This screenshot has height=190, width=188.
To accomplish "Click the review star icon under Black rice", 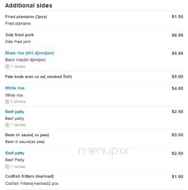I will 7,66.
